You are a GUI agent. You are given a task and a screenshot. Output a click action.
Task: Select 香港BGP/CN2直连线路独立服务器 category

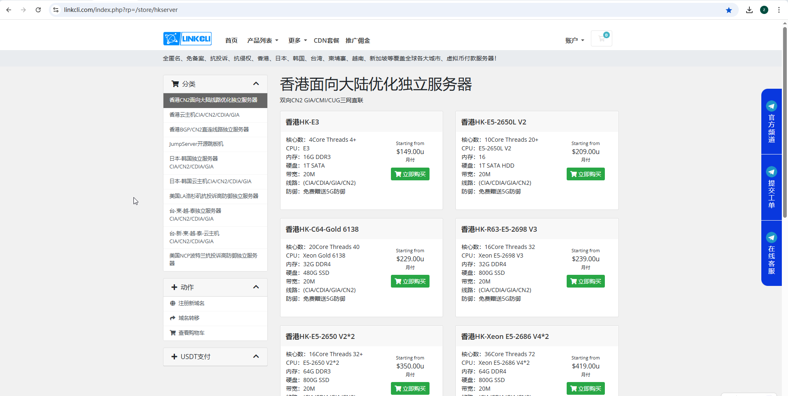tap(215, 129)
